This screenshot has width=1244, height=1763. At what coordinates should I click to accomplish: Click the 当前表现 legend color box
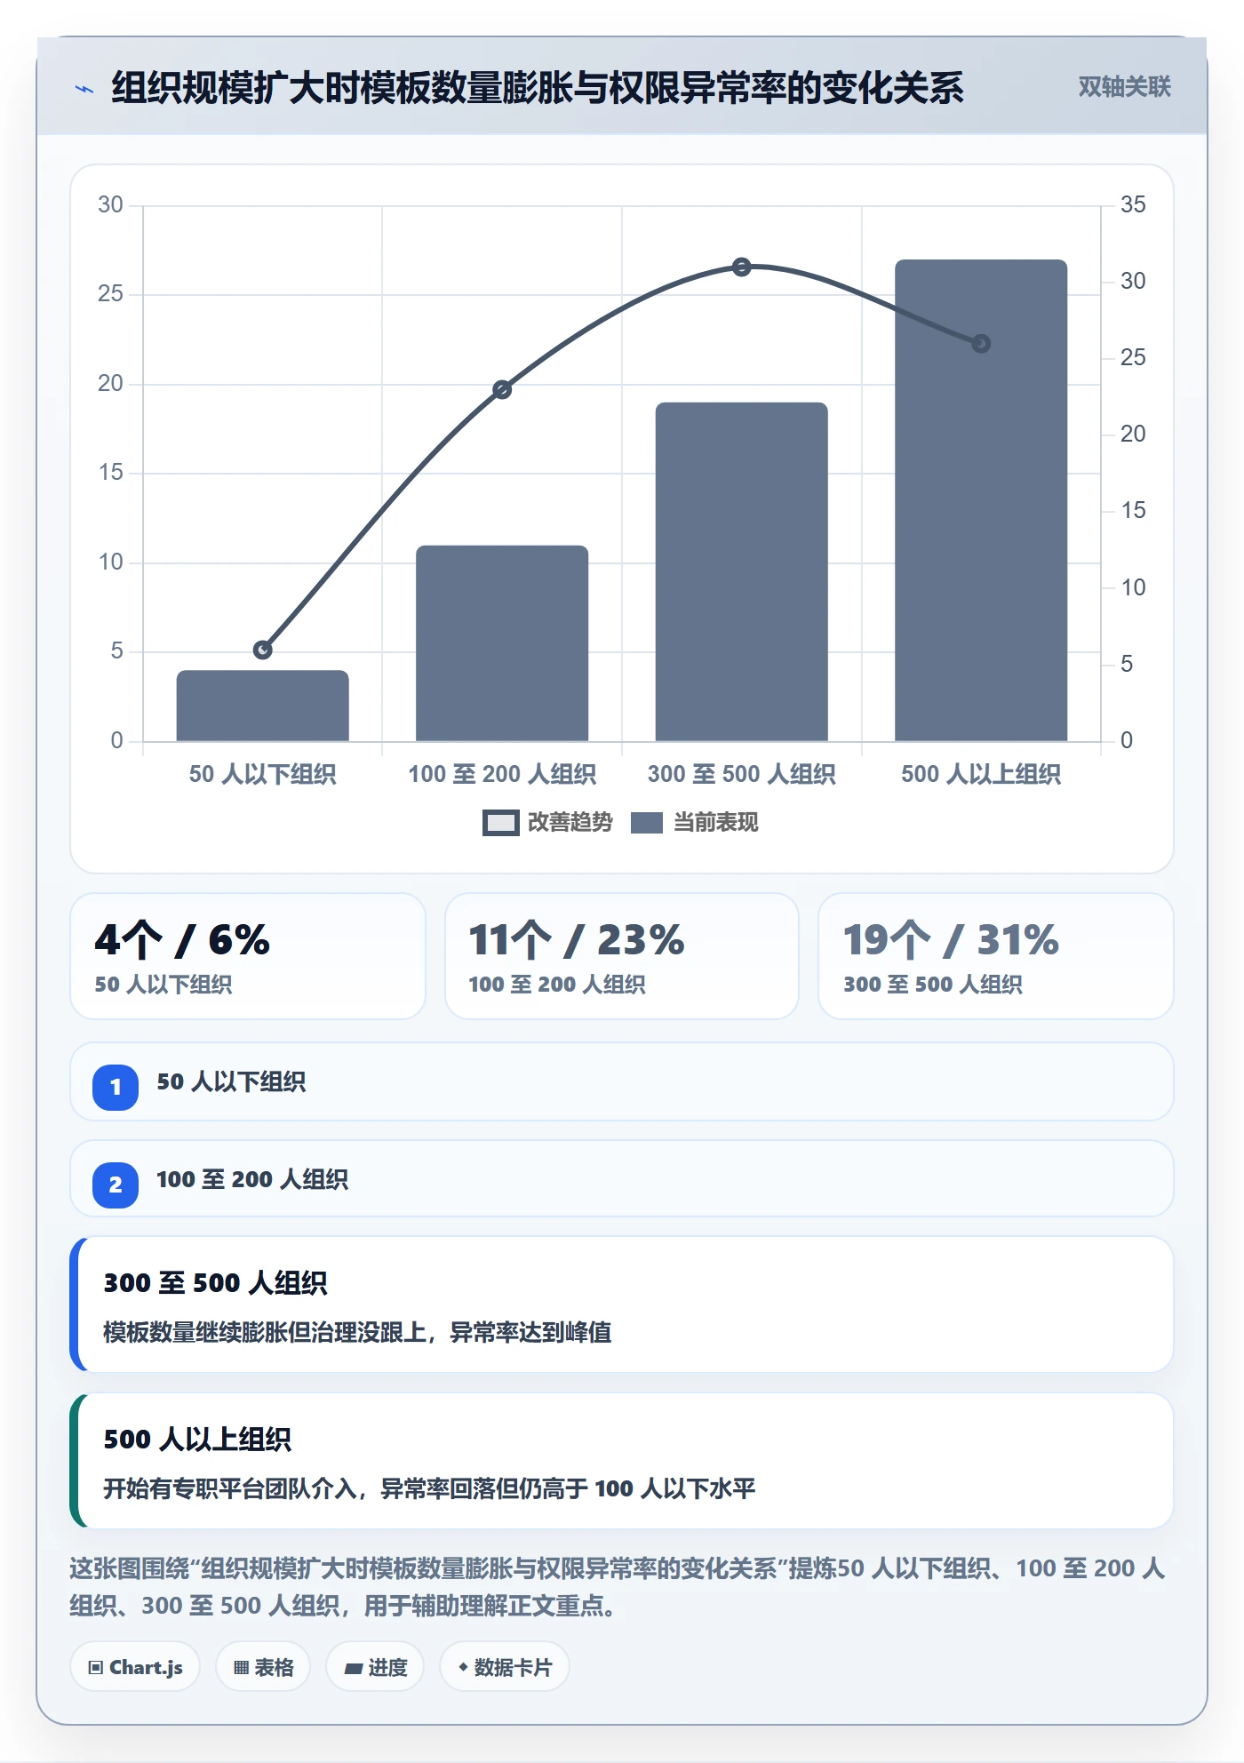647,823
